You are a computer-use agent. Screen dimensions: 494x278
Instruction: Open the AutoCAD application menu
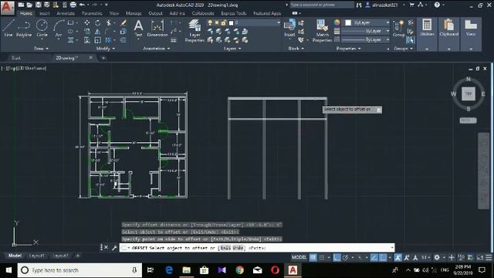(x=7, y=8)
